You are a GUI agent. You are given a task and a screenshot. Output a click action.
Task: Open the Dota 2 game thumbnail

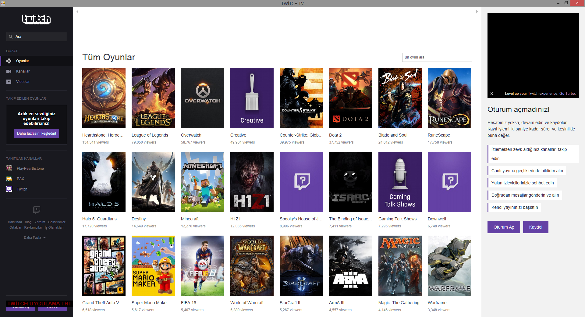pos(351,98)
